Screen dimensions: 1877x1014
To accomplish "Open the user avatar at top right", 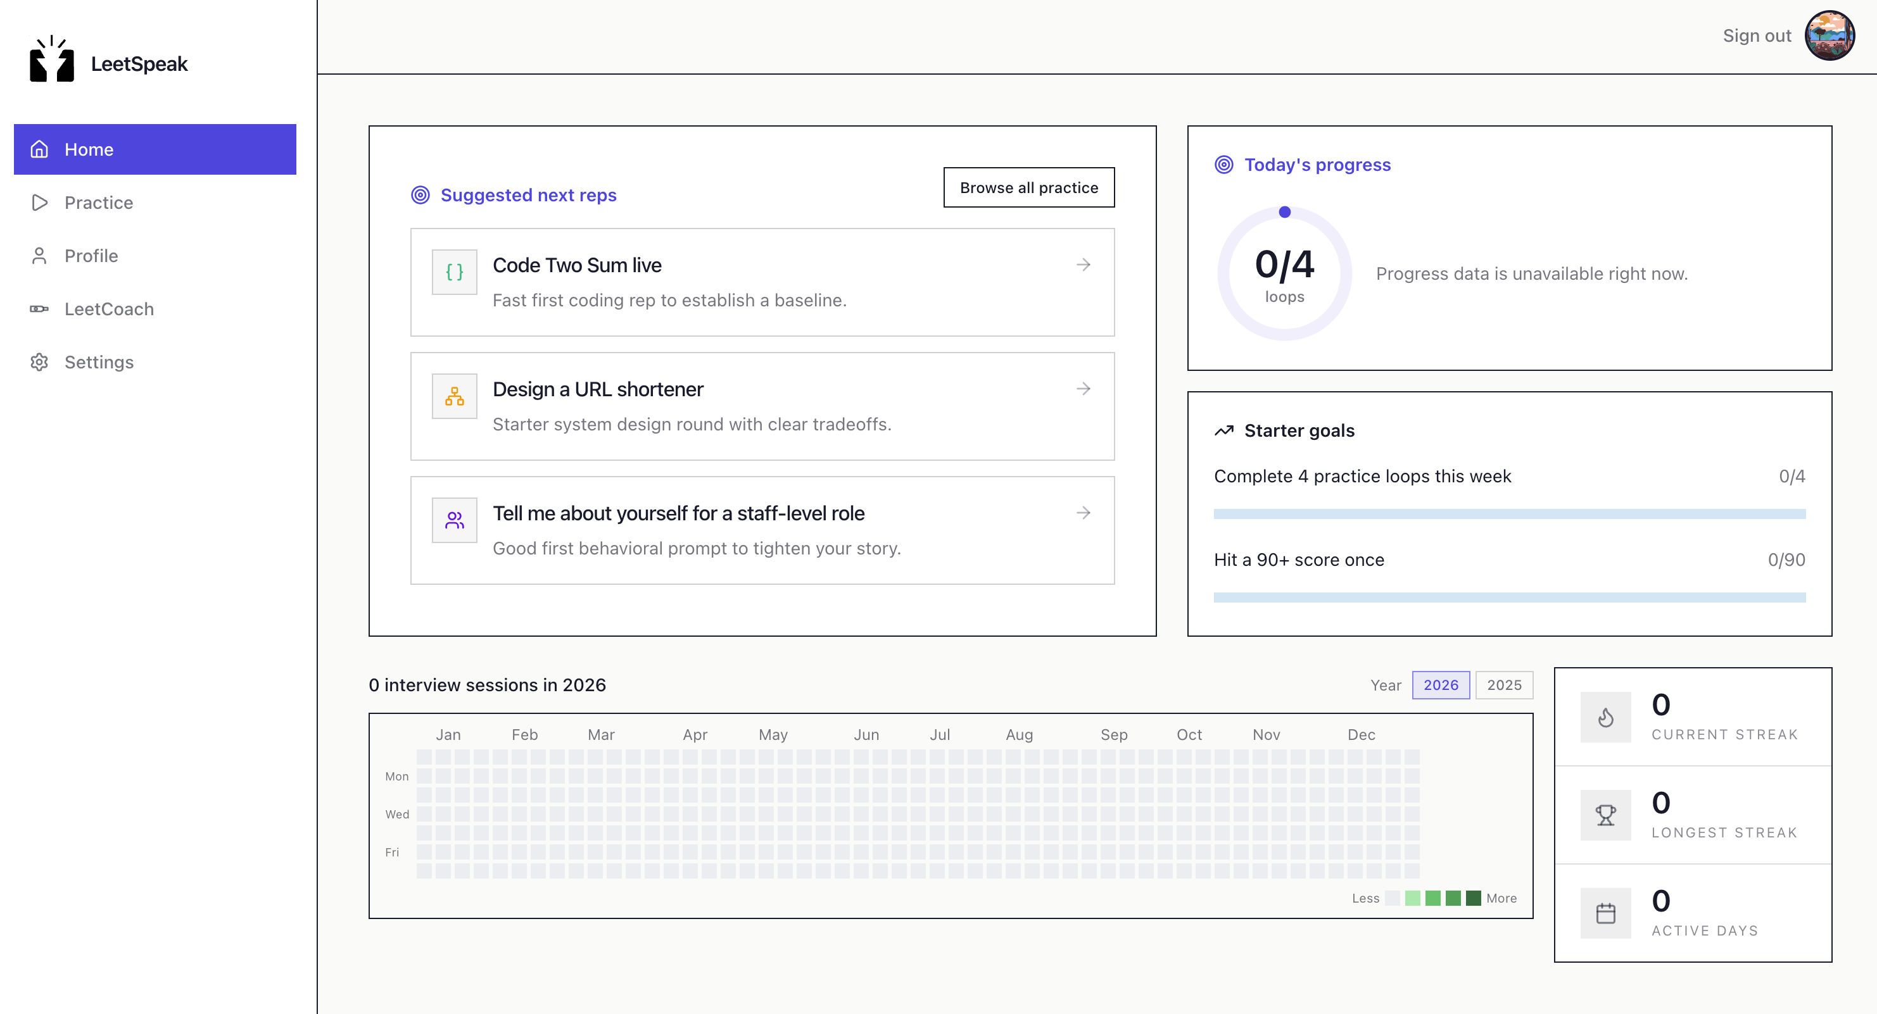I will click(x=1829, y=35).
